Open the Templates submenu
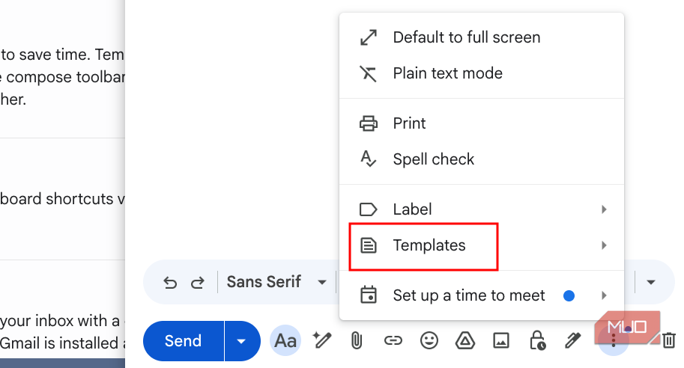Viewport: 684px width, 368px height. 482,245
